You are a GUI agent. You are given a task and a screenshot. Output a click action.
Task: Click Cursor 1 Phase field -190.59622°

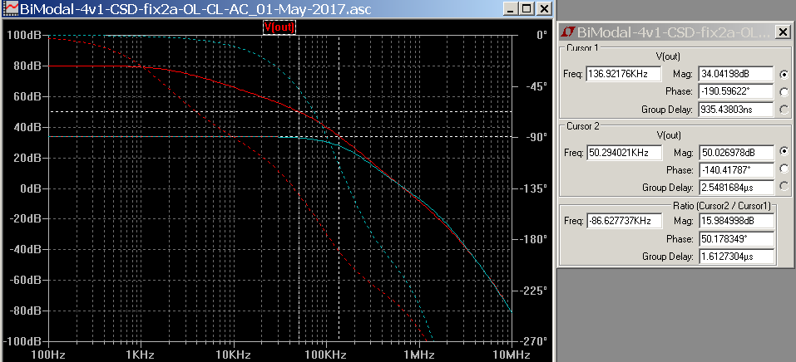pyautogui.click(x=736, y=91)
